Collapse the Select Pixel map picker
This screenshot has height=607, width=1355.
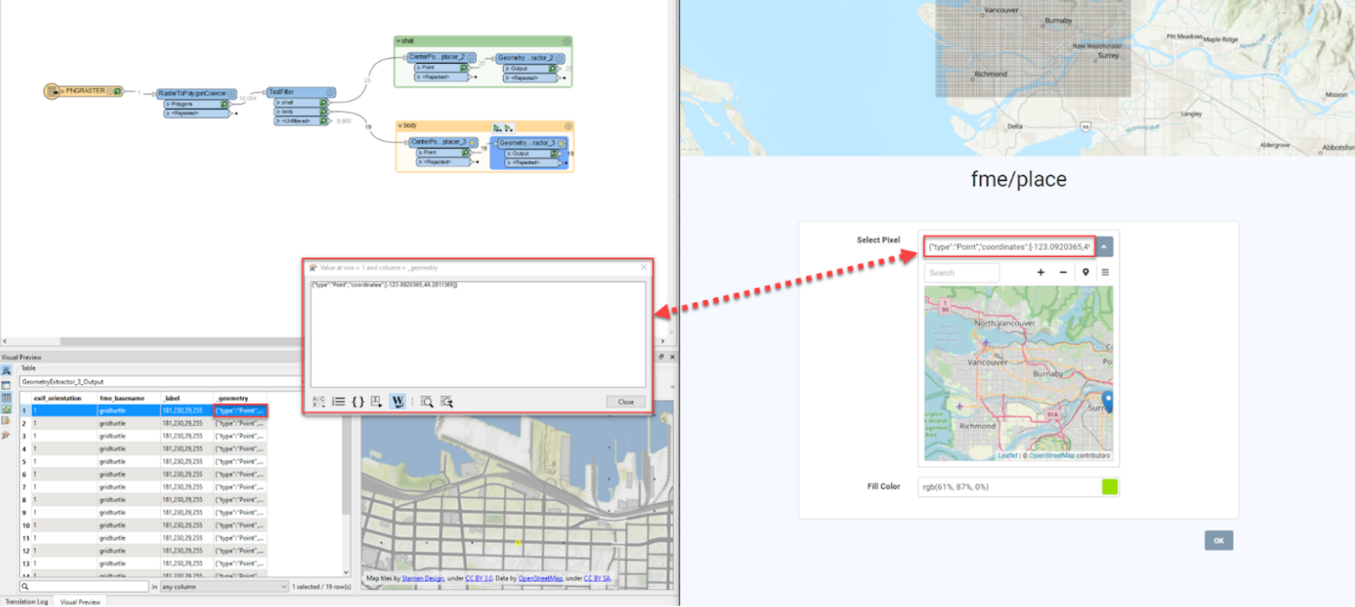click(x=1104, y=246)
